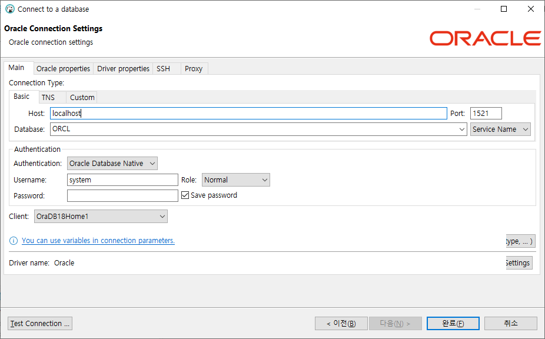Expand the Database combo box arrow
The image size is (545, 339).
coord(461,129)
